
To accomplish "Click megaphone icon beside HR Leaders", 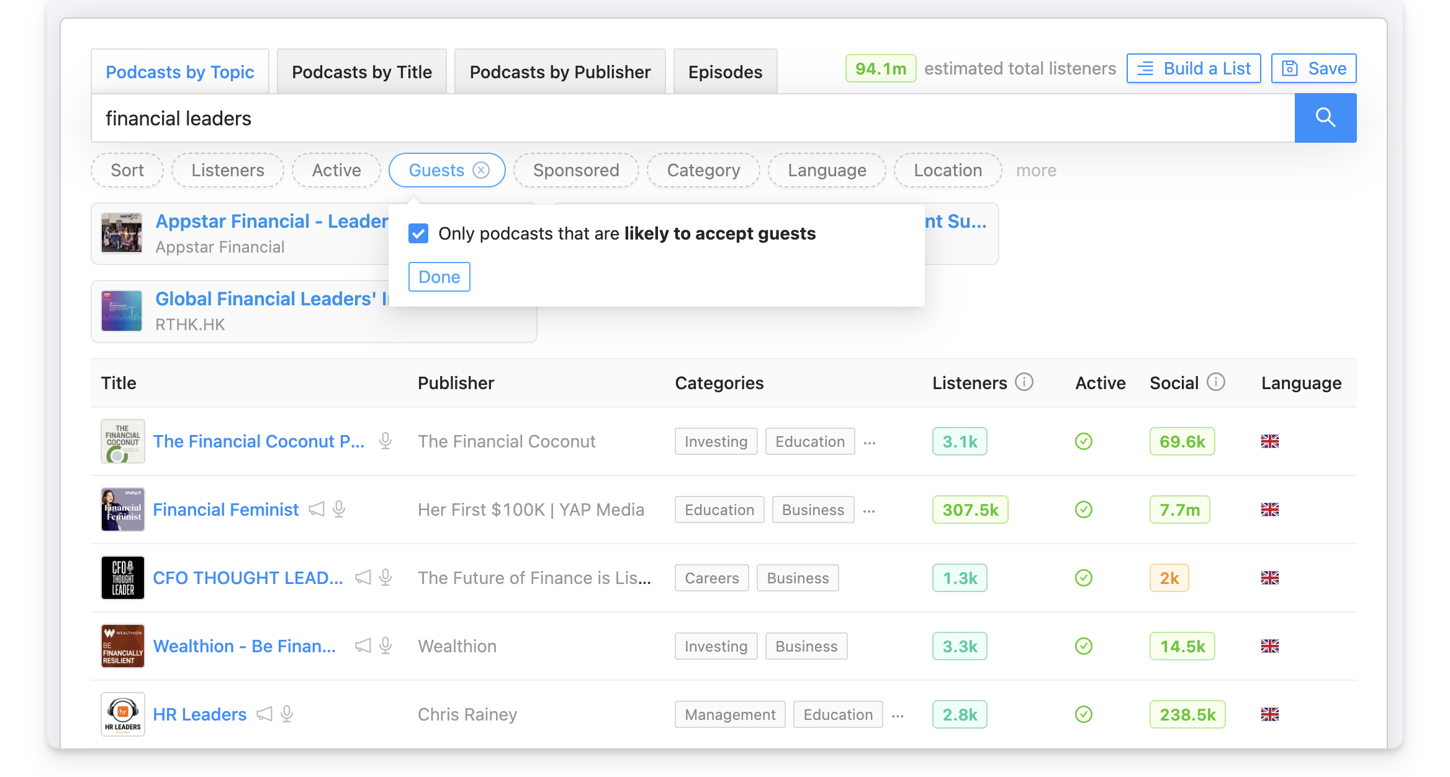I will 264,714.
